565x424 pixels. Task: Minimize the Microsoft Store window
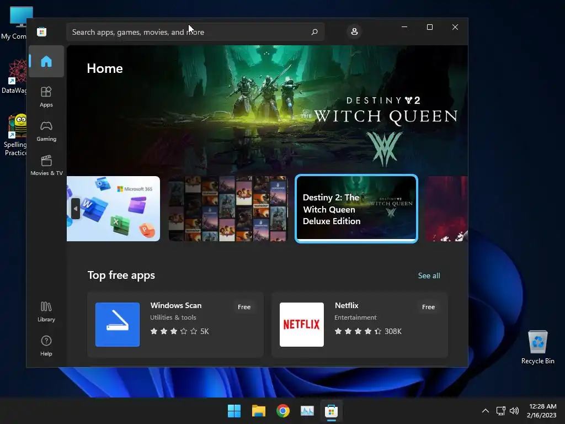click(404, 27)
